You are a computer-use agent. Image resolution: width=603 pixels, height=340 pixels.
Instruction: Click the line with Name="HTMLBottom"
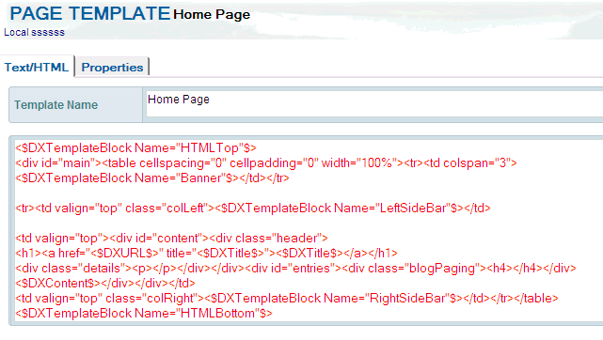[x=144, y=313]
